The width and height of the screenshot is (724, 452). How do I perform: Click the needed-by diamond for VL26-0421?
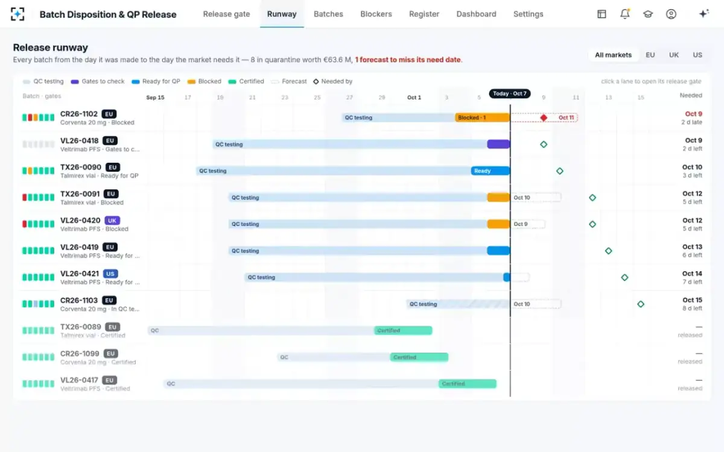(x=624, y=277)
